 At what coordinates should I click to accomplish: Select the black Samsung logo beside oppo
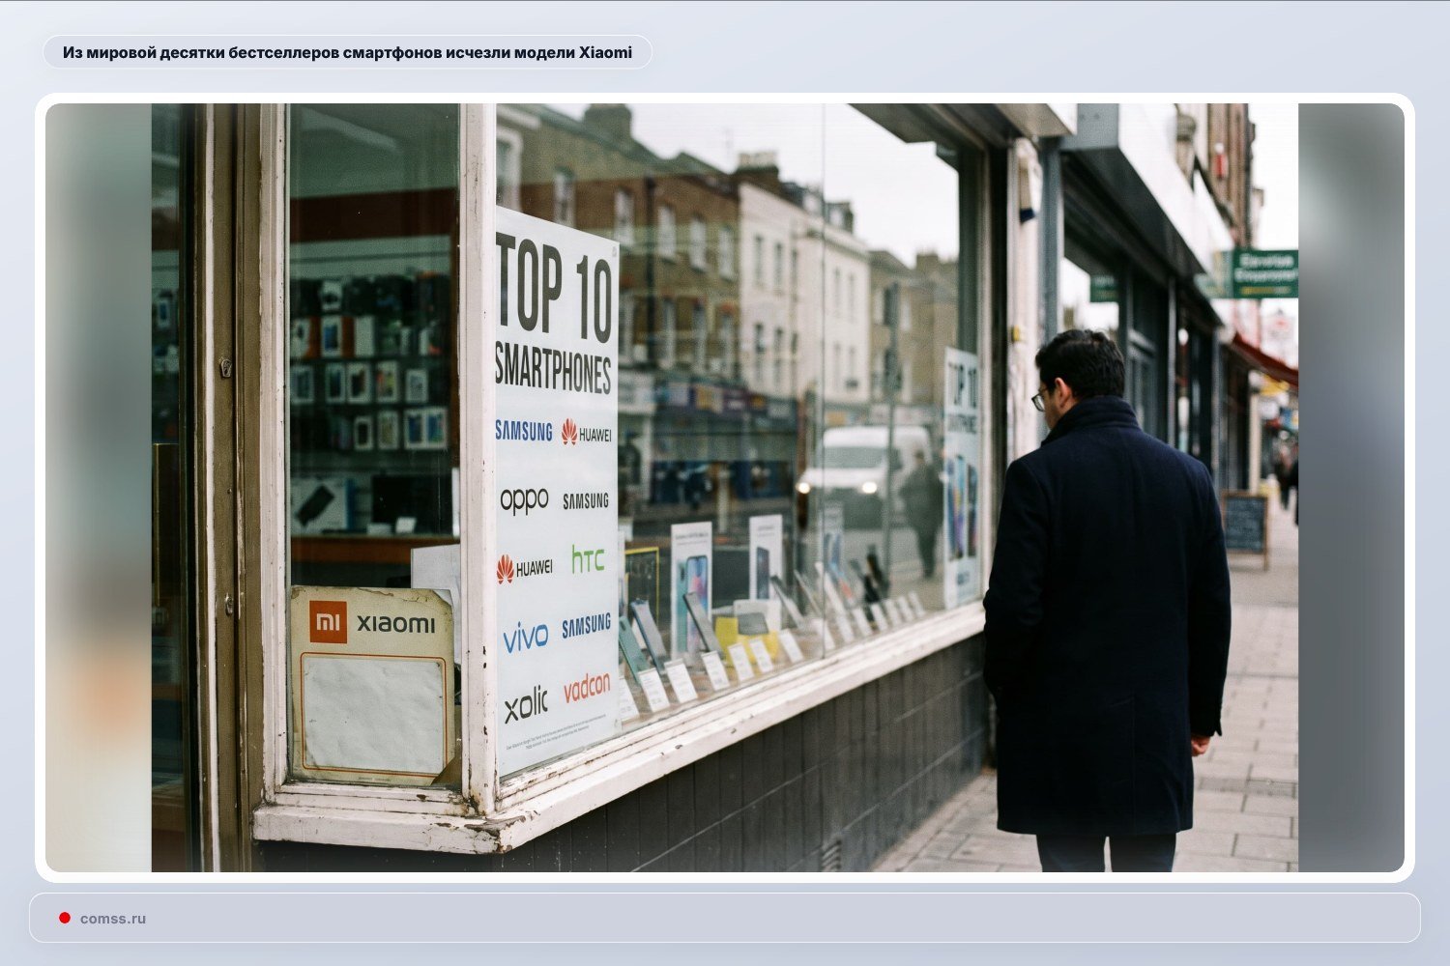586,500
